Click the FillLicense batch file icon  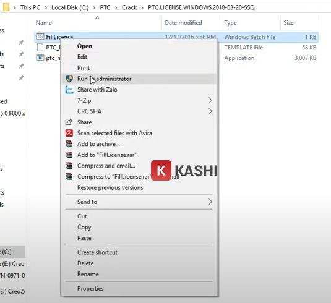click(x=40, y=37)
